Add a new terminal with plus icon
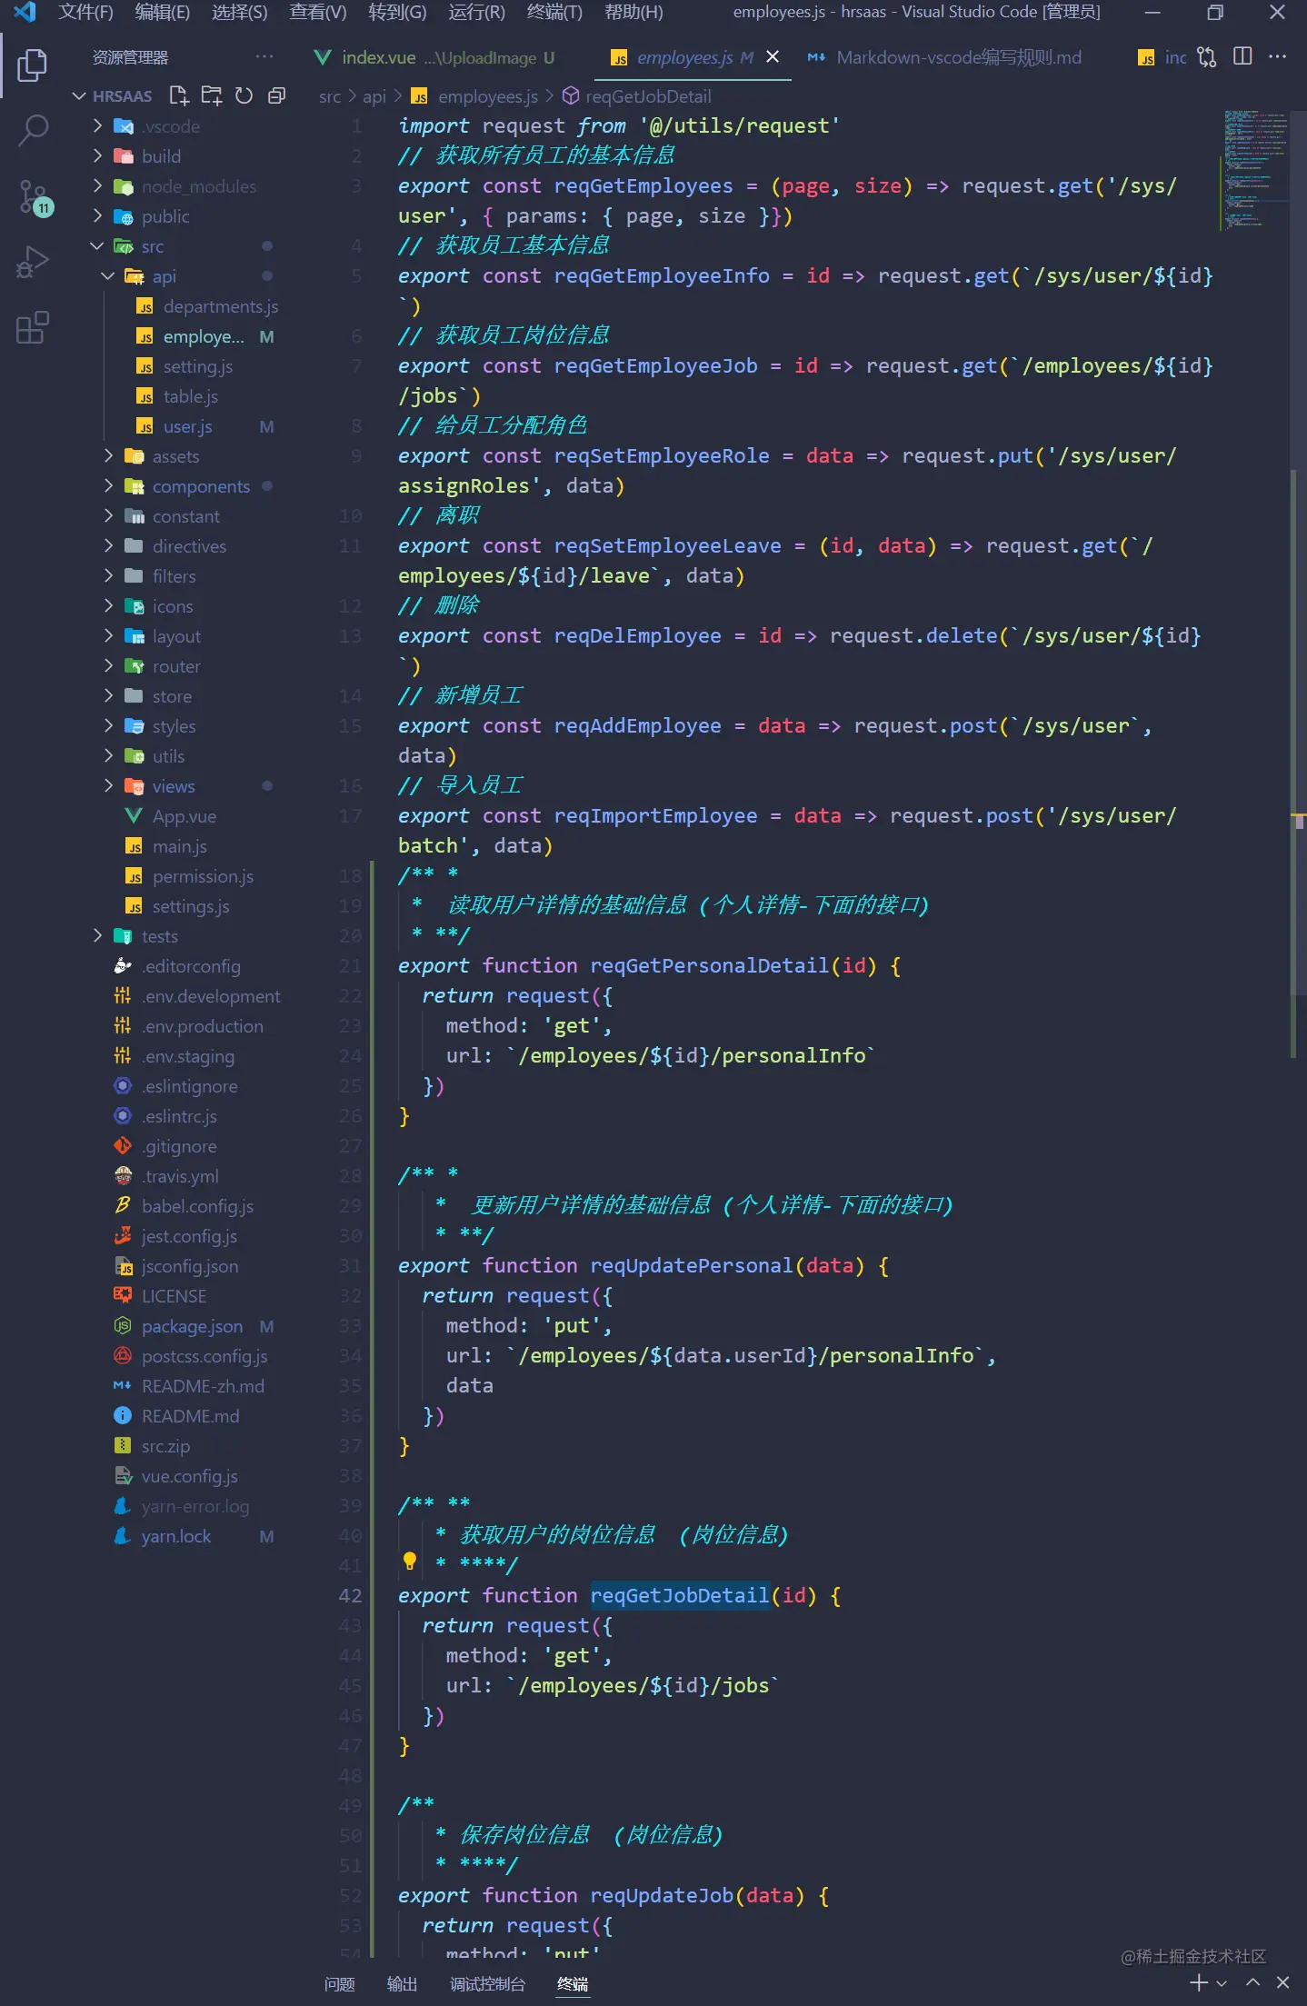1307x2006 pixels. coord(1199,1982)
